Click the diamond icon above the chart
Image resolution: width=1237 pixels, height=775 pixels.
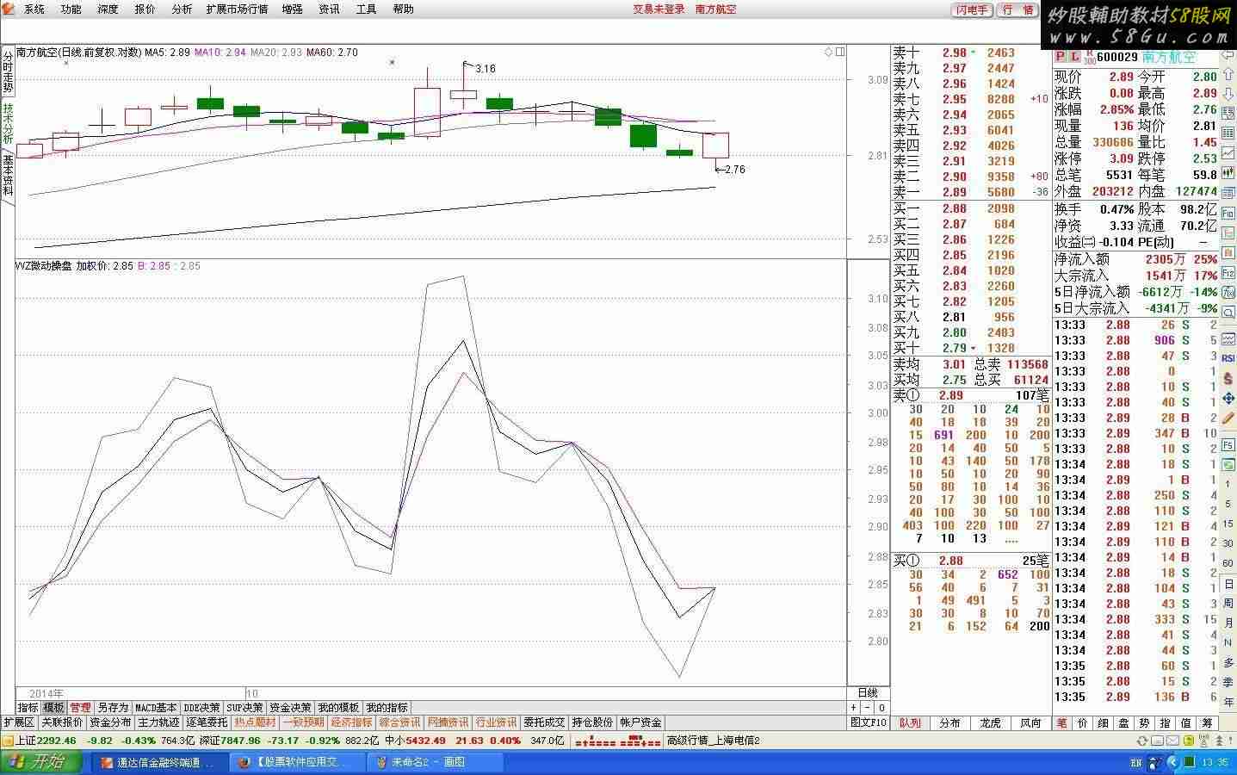point(828,52)
